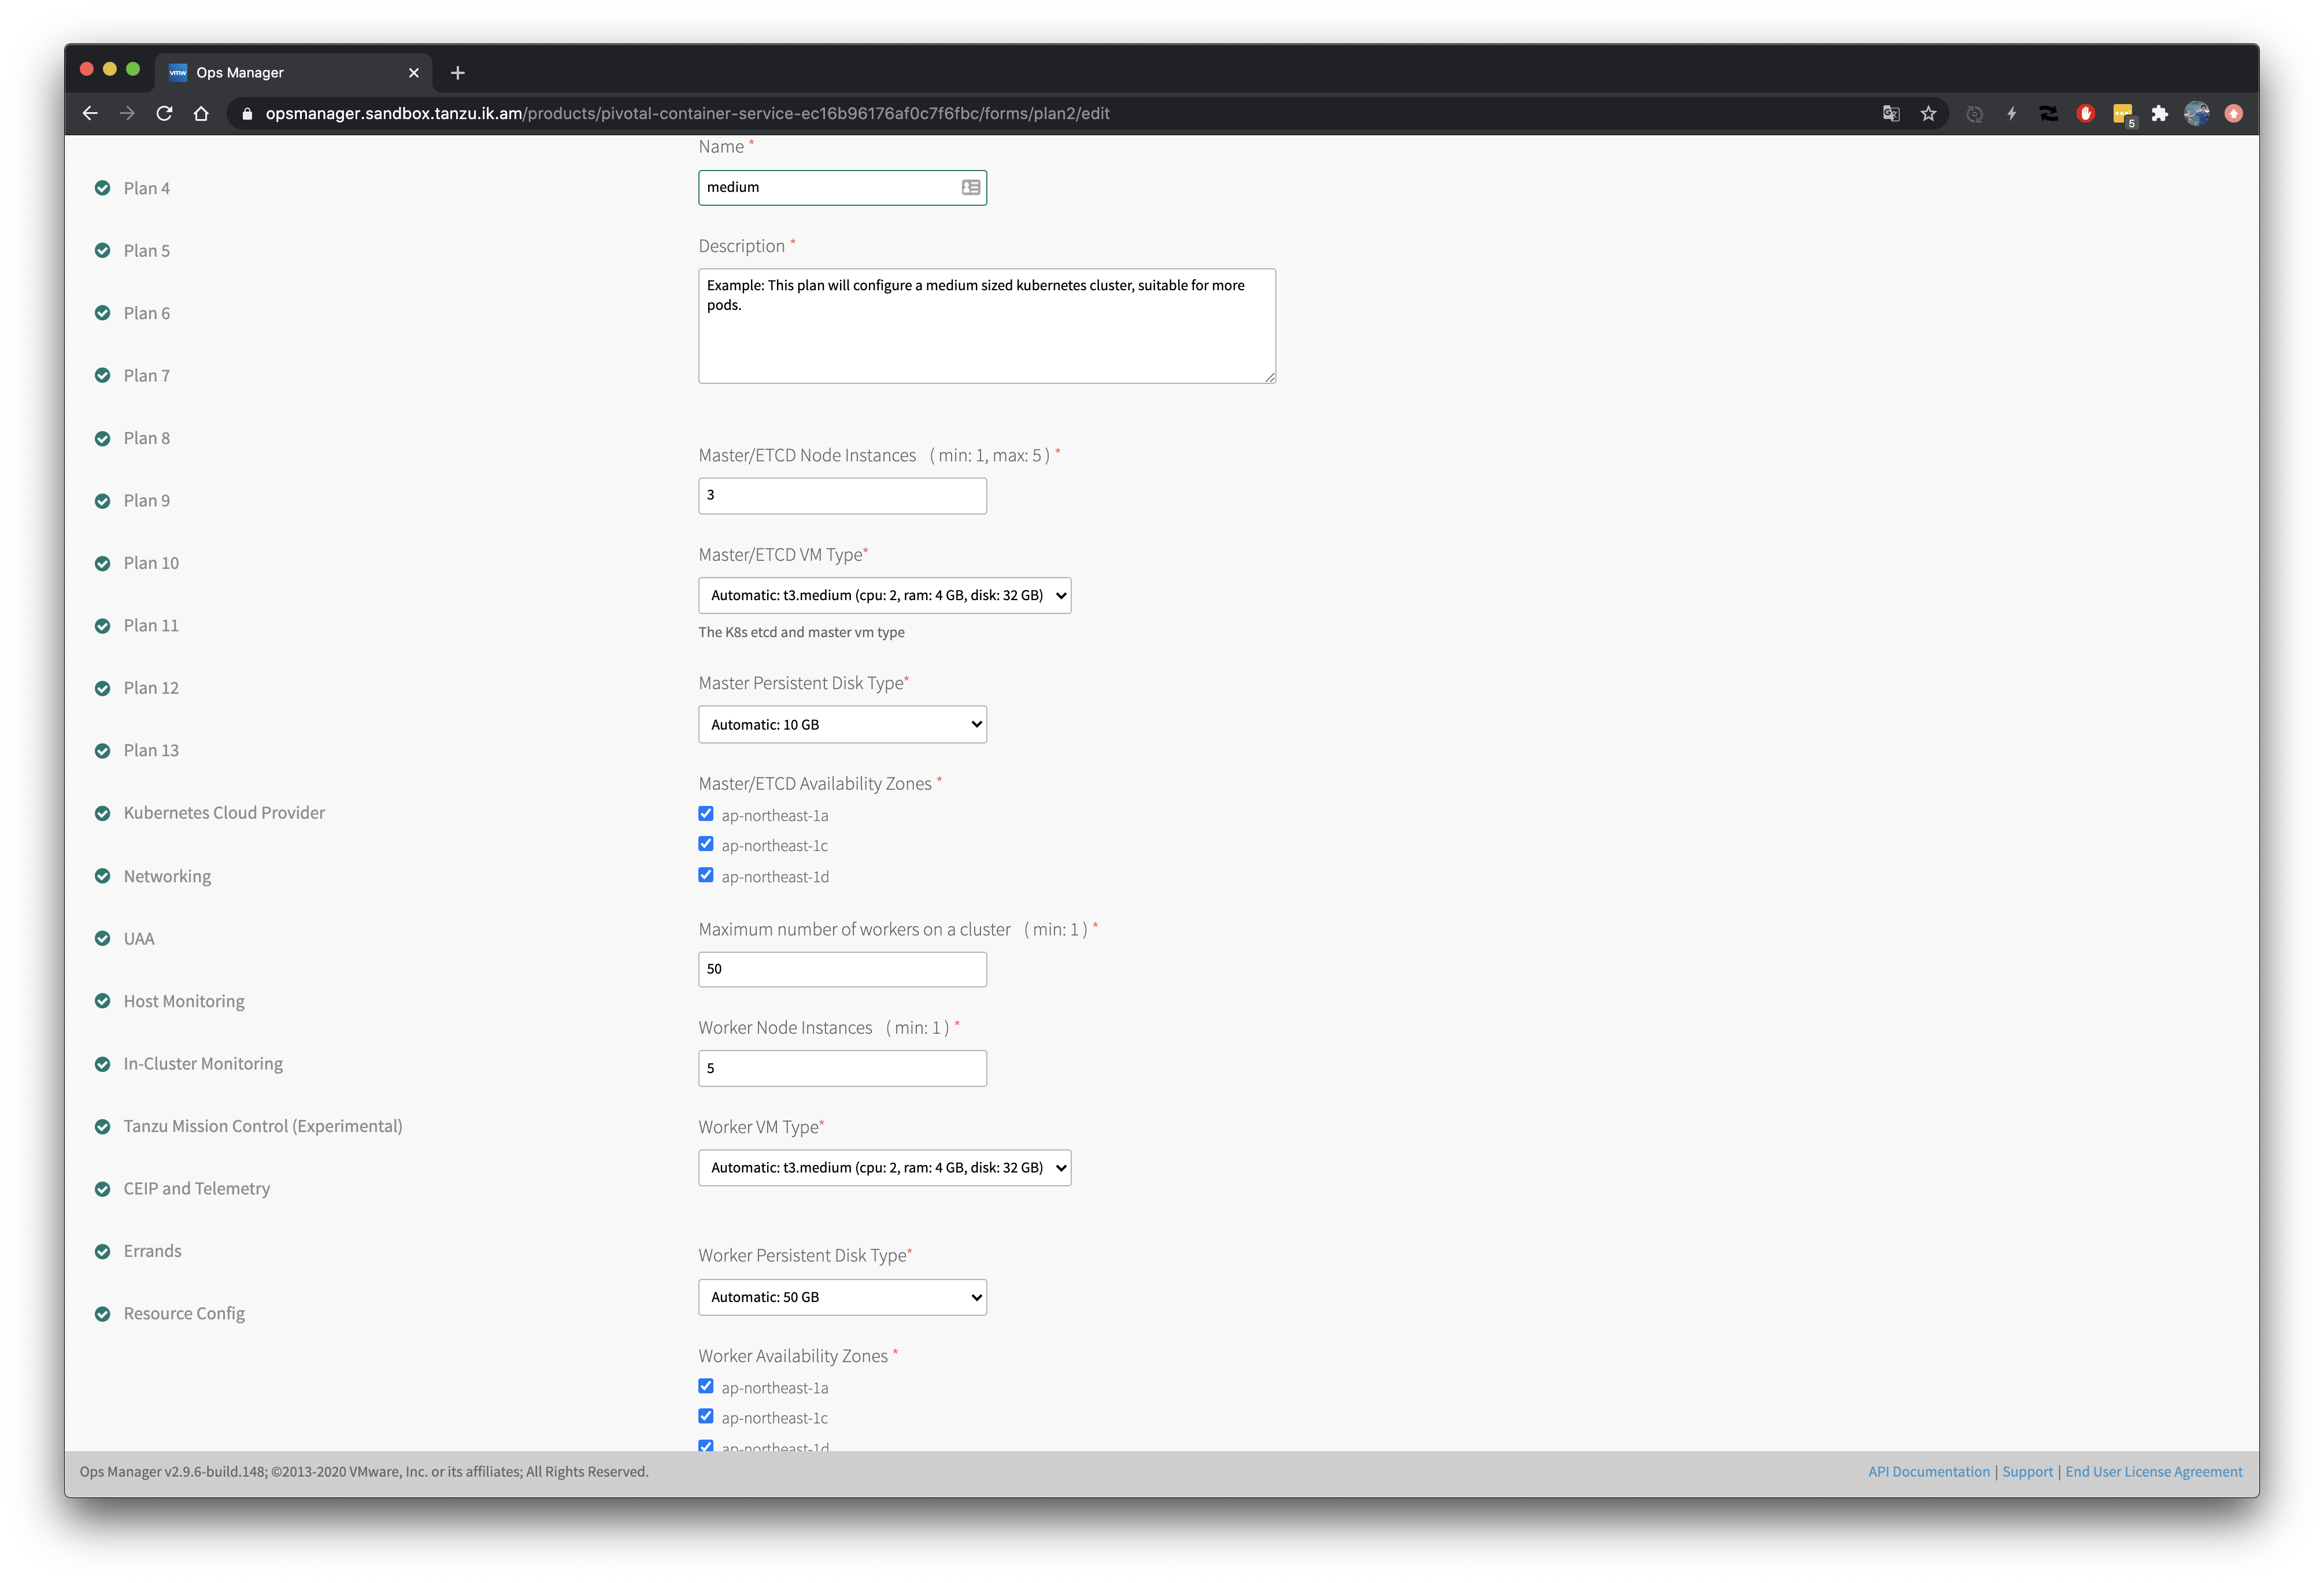
Task: Uncheck Master/ETCD zone ap-northeast-1a
Action: click(x=706, y=814)
